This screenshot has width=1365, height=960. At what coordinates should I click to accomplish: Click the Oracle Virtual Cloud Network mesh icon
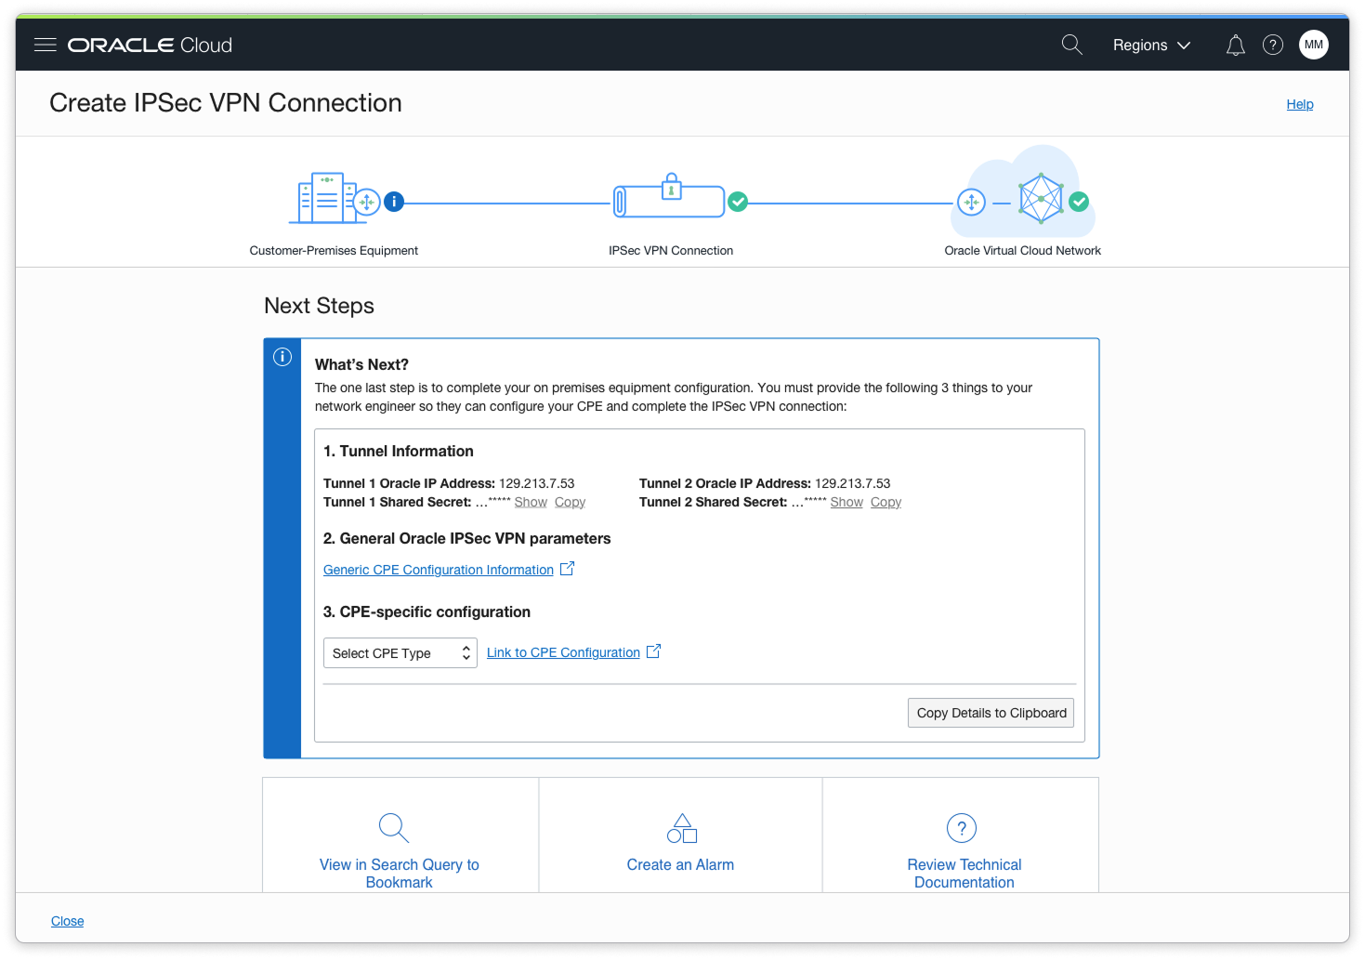(1041, 198)
